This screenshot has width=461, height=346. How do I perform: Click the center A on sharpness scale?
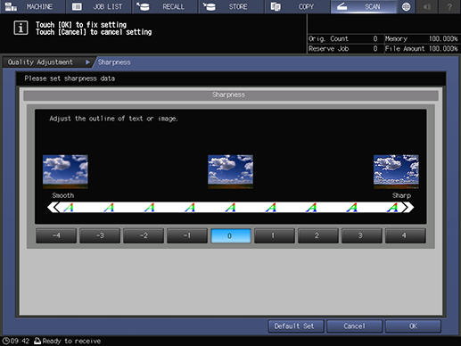tap(230, 207)
